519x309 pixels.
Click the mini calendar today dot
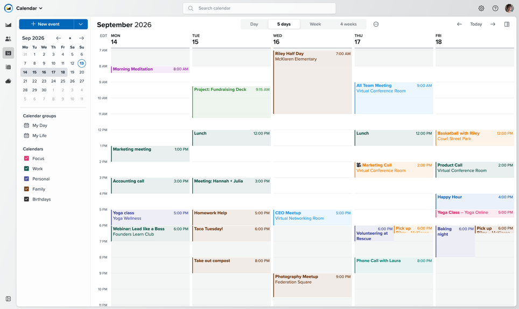click(70, 38)
